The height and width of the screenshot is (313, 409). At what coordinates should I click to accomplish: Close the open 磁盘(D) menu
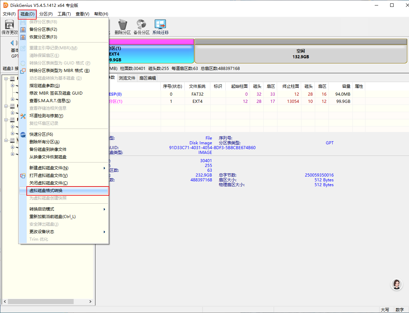pos(27,14)
